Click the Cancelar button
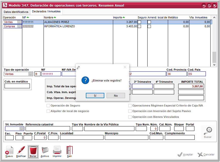 206,154
